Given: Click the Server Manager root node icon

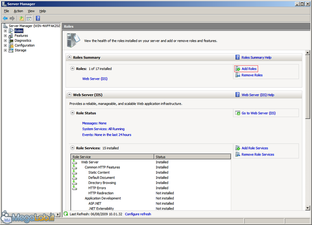Looking at the screenshot, I should pos(5,26).
